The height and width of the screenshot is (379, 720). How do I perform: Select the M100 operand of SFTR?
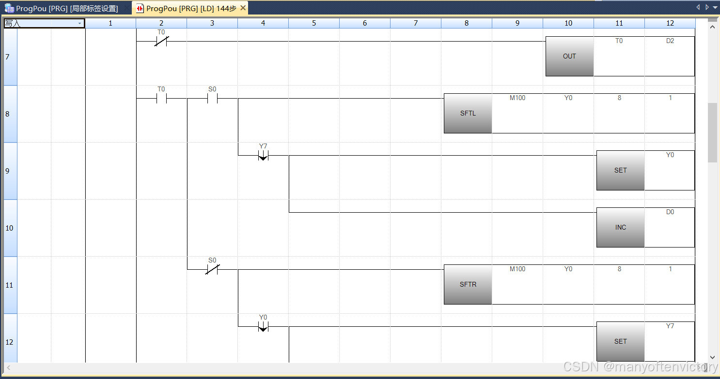point(517,269)
